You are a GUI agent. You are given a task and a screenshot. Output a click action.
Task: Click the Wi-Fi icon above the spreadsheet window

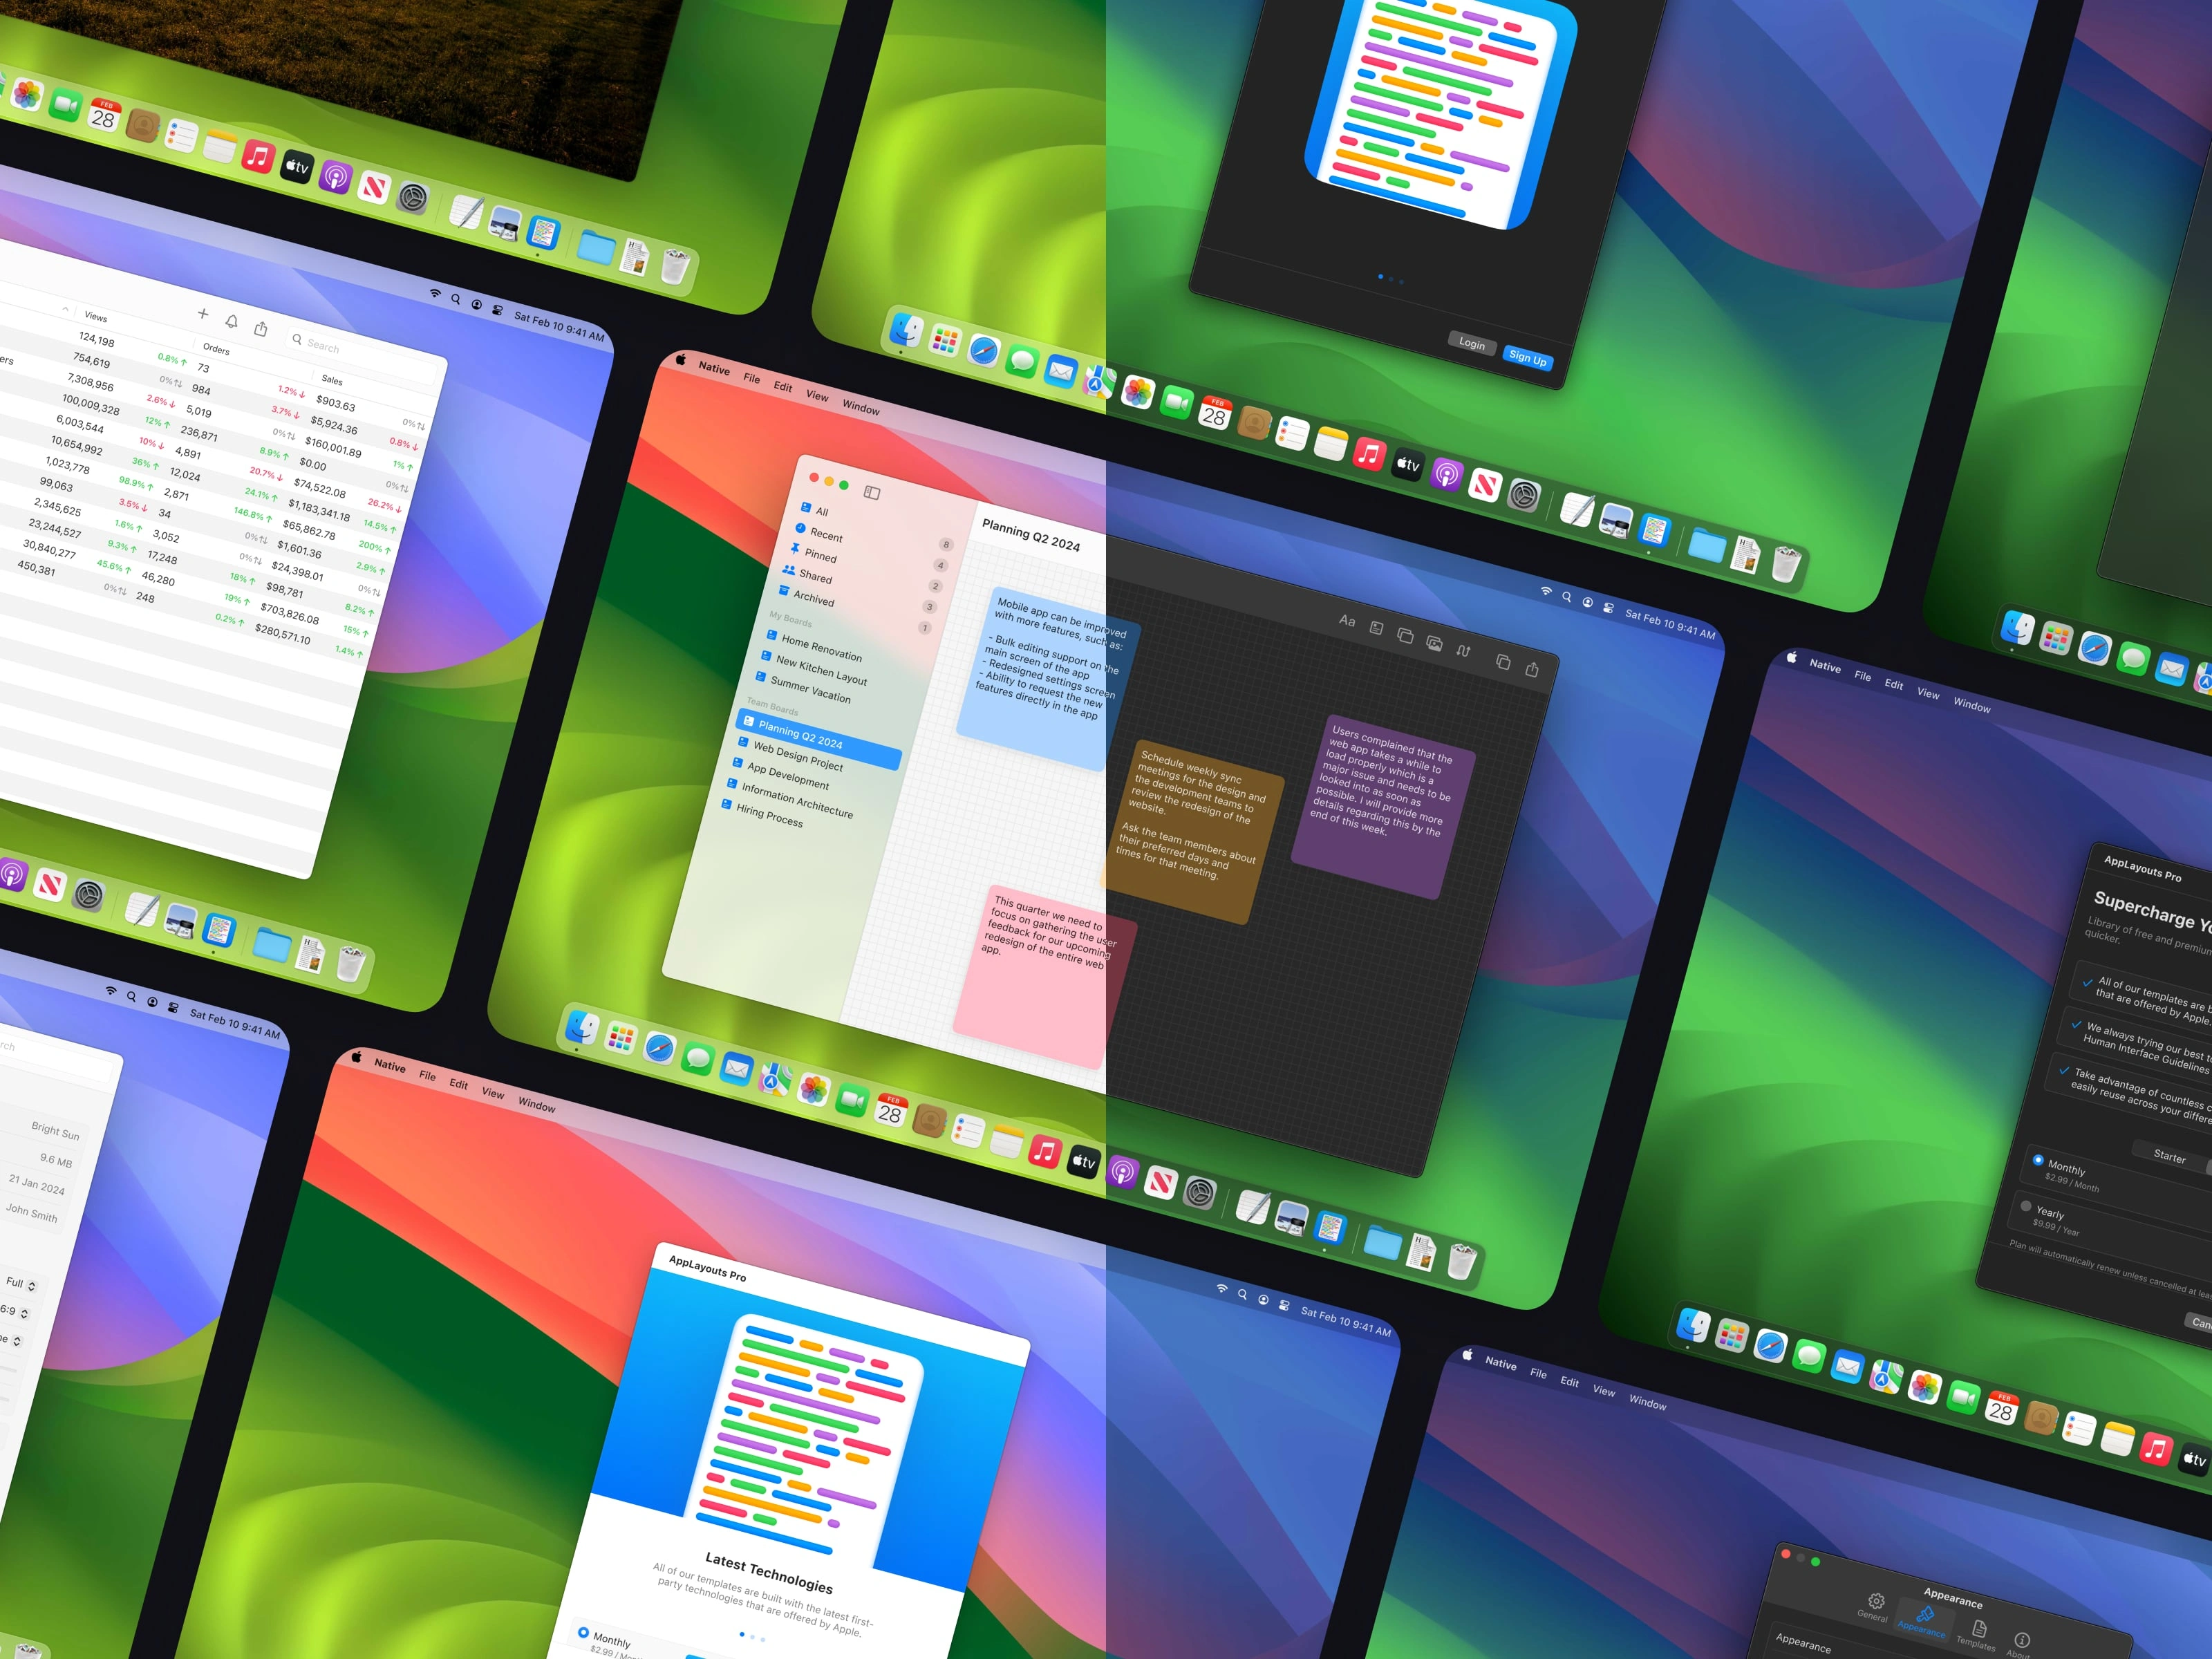(435, 293)
